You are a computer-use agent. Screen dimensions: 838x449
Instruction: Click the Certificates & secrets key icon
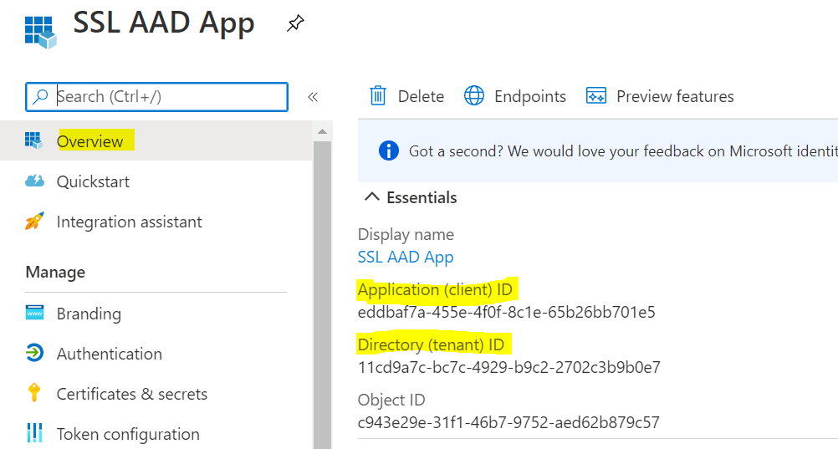(x=34, y=393)
